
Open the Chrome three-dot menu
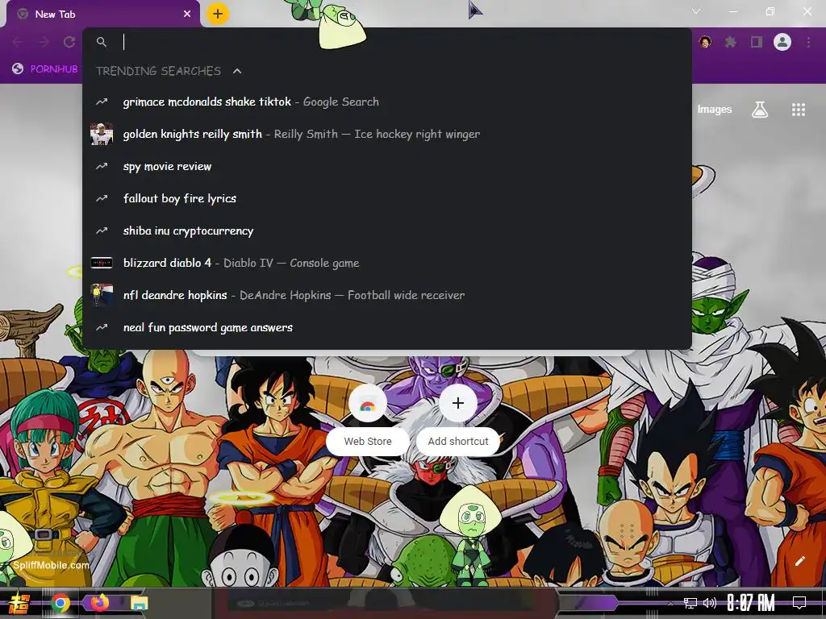808,42
